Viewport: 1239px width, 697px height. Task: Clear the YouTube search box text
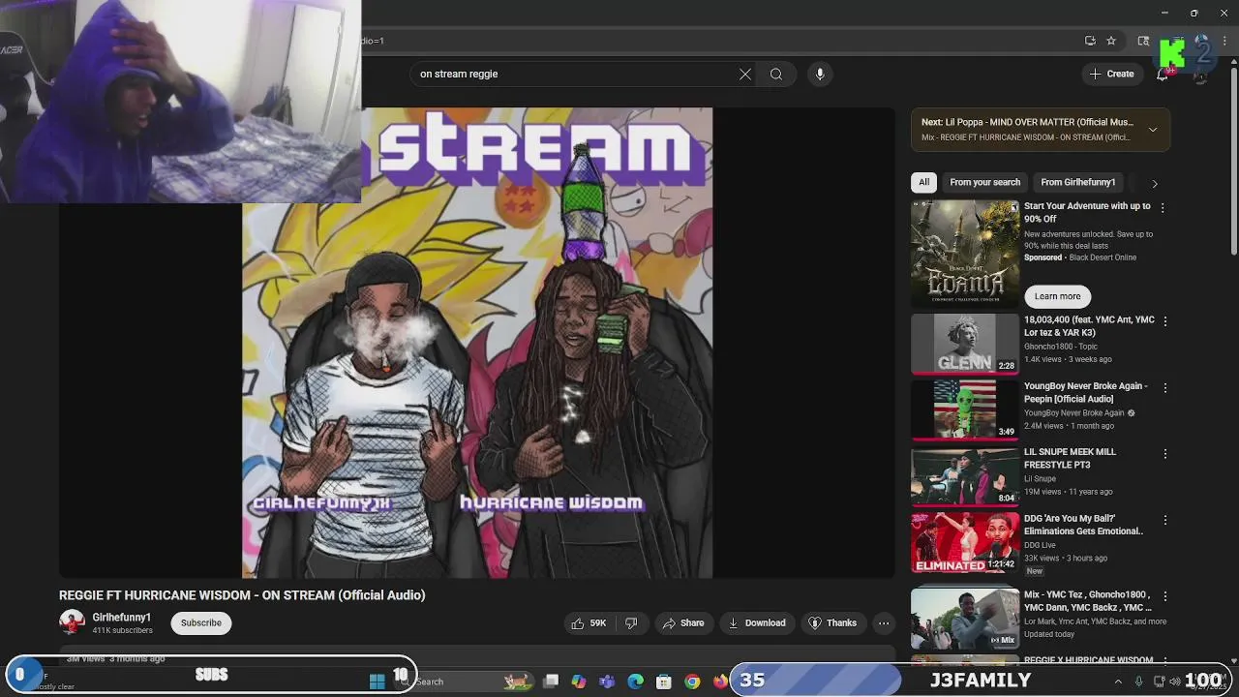[x=745, y=74]
